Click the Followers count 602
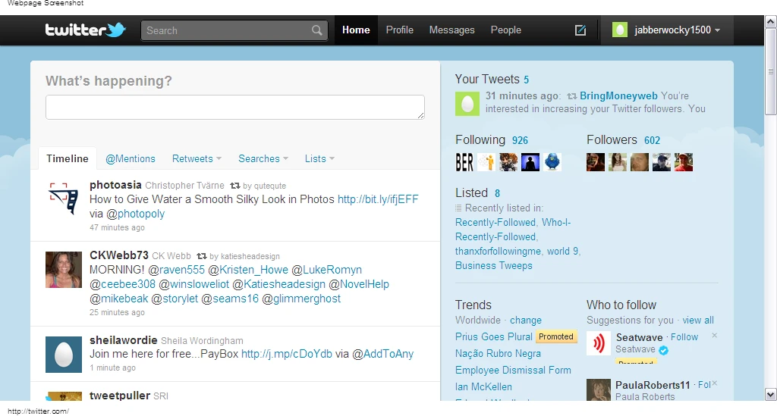This screenshot has height=416, width=777. pyautogui.click(x=652, y=140)
